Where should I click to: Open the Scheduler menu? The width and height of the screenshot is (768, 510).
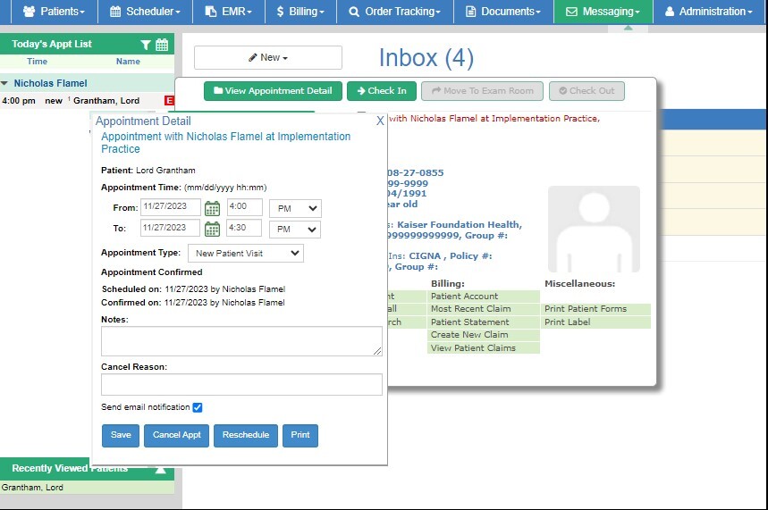click(144, 12)
